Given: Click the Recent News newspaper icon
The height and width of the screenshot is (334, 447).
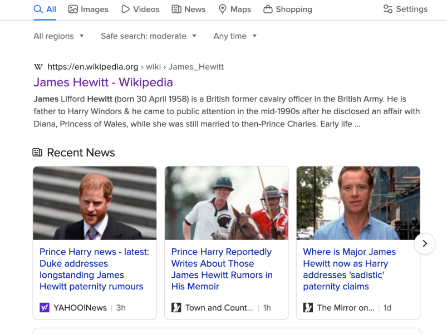Looking at the screenshot, I should (37, 153).
